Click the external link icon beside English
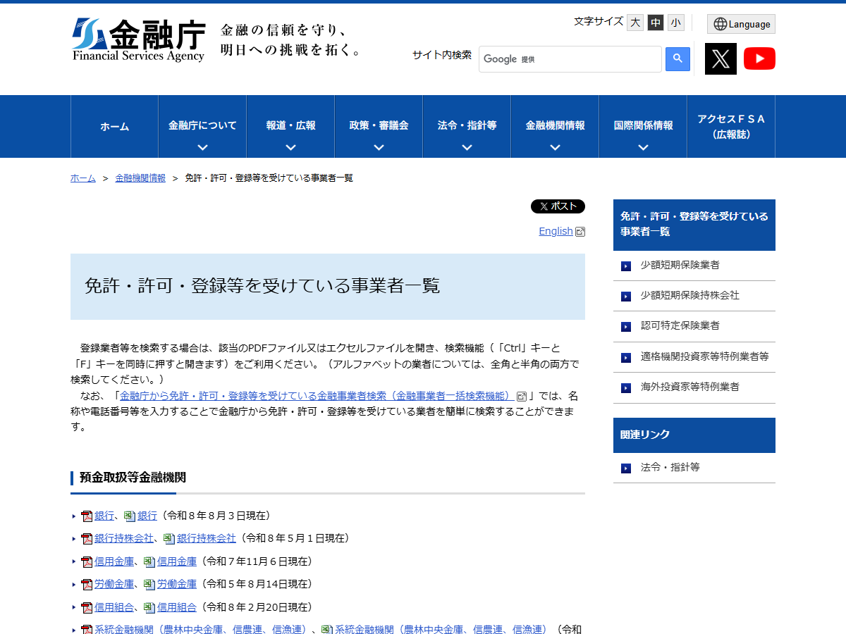Screen dimensions: 846x634 (580, 232)
